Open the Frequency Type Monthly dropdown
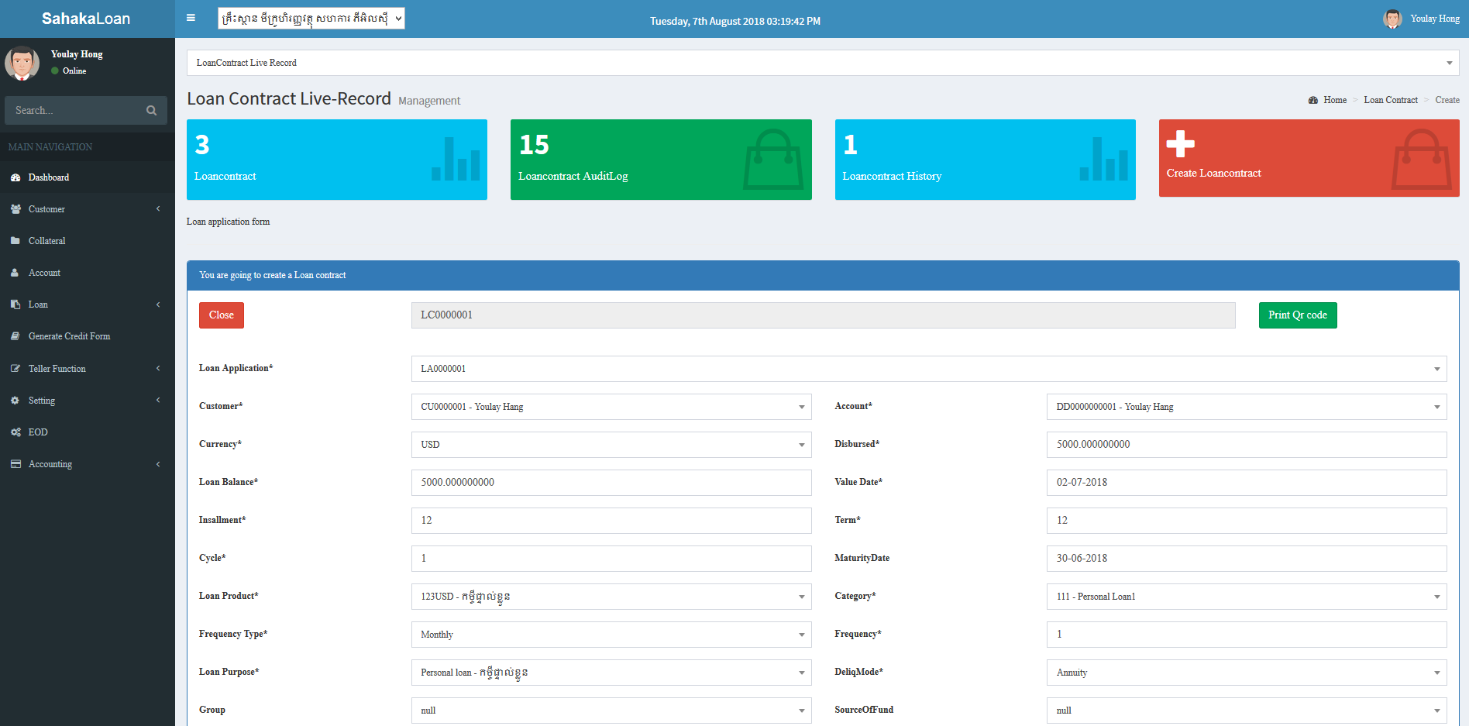Image resolution: width=1469 pixels, height=726 pixels. click(611, 635)
